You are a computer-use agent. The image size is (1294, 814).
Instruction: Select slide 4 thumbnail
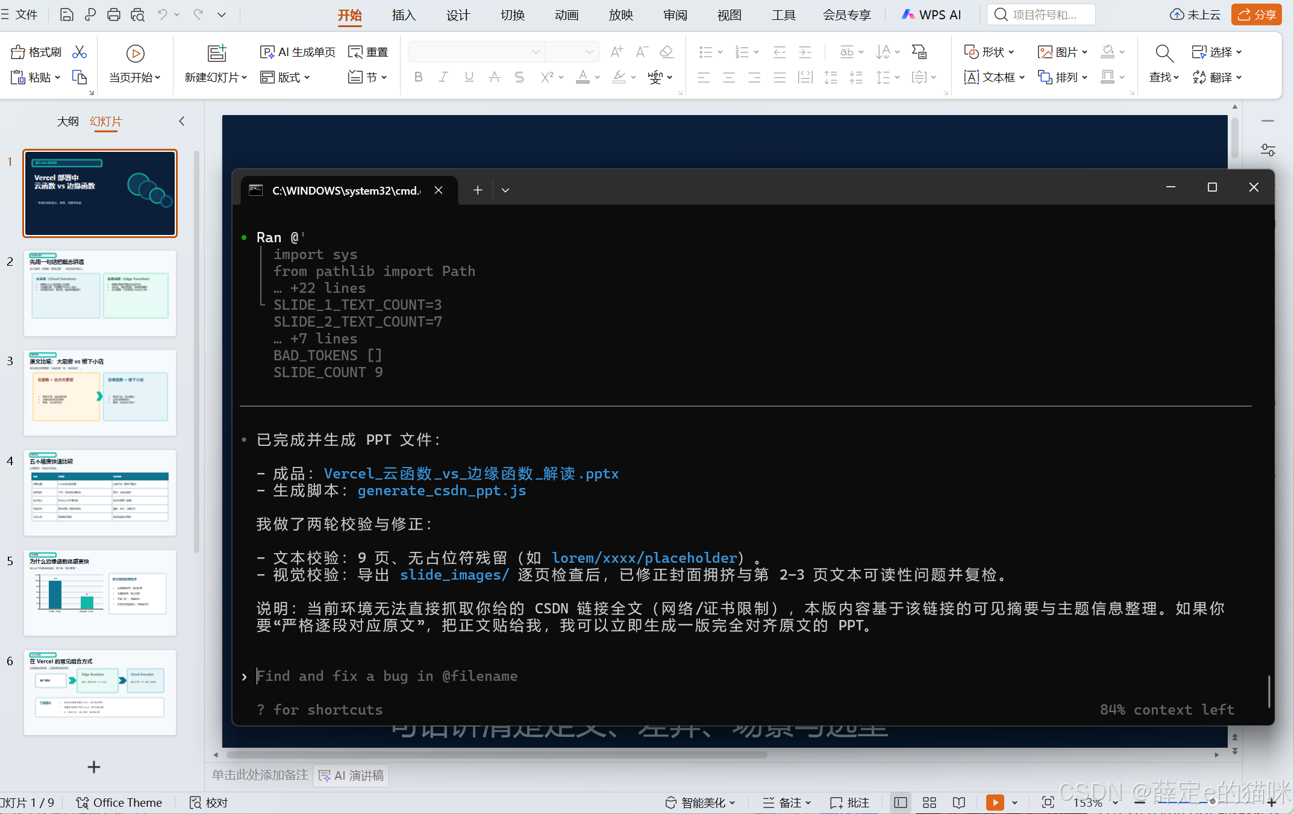click(x=100, y=492)
